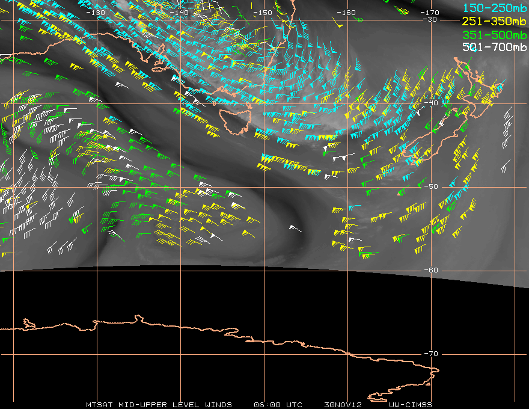Click the -60 latitude label
This screenshot has width=529, height=409.
click(x=431, y=270)
